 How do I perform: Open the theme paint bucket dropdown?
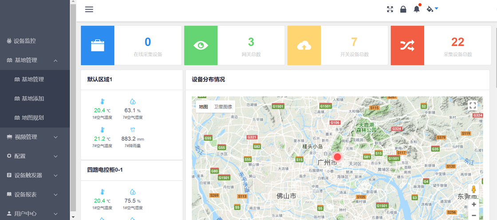[x=432, y=9]
